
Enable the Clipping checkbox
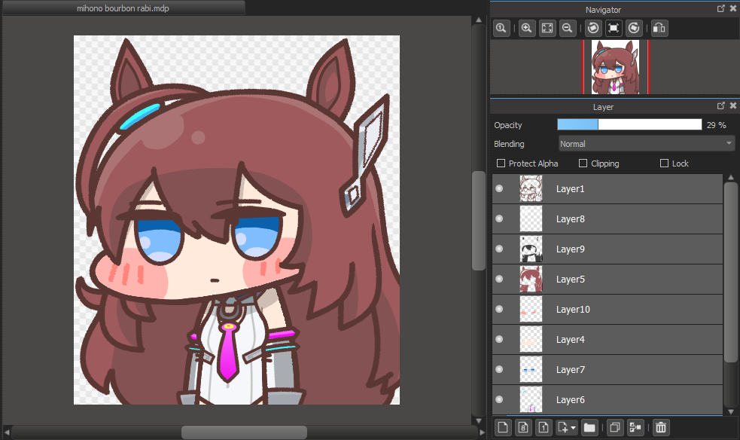pos(583,163)
